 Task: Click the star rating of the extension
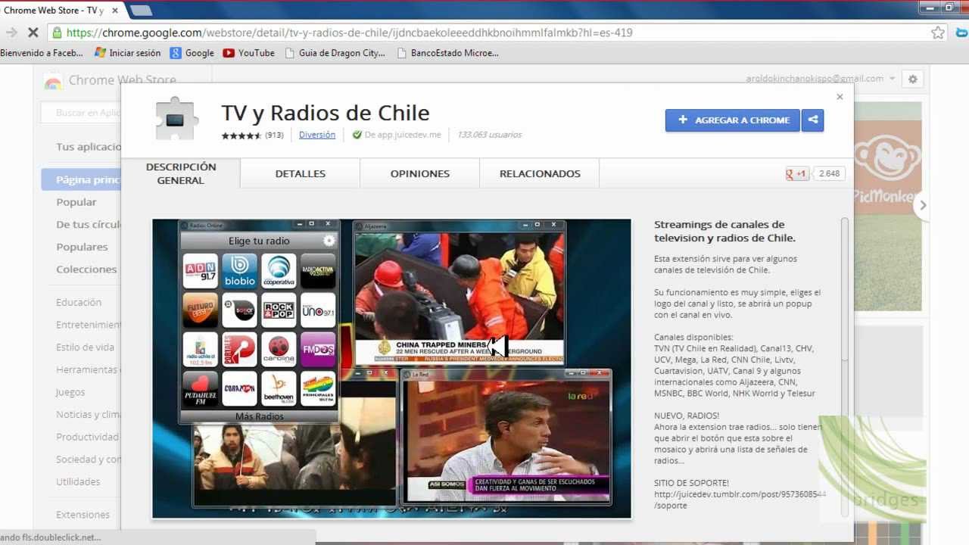pyautogui.click(x=241, y=135)
